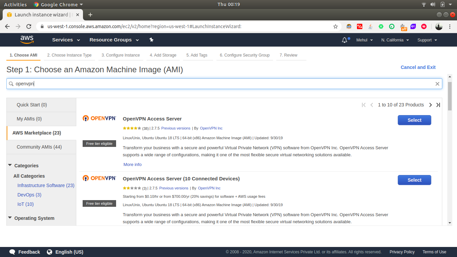Open the Resource Groups dropdown
This screenshot has height=257, width=457.
coord(114,40)
